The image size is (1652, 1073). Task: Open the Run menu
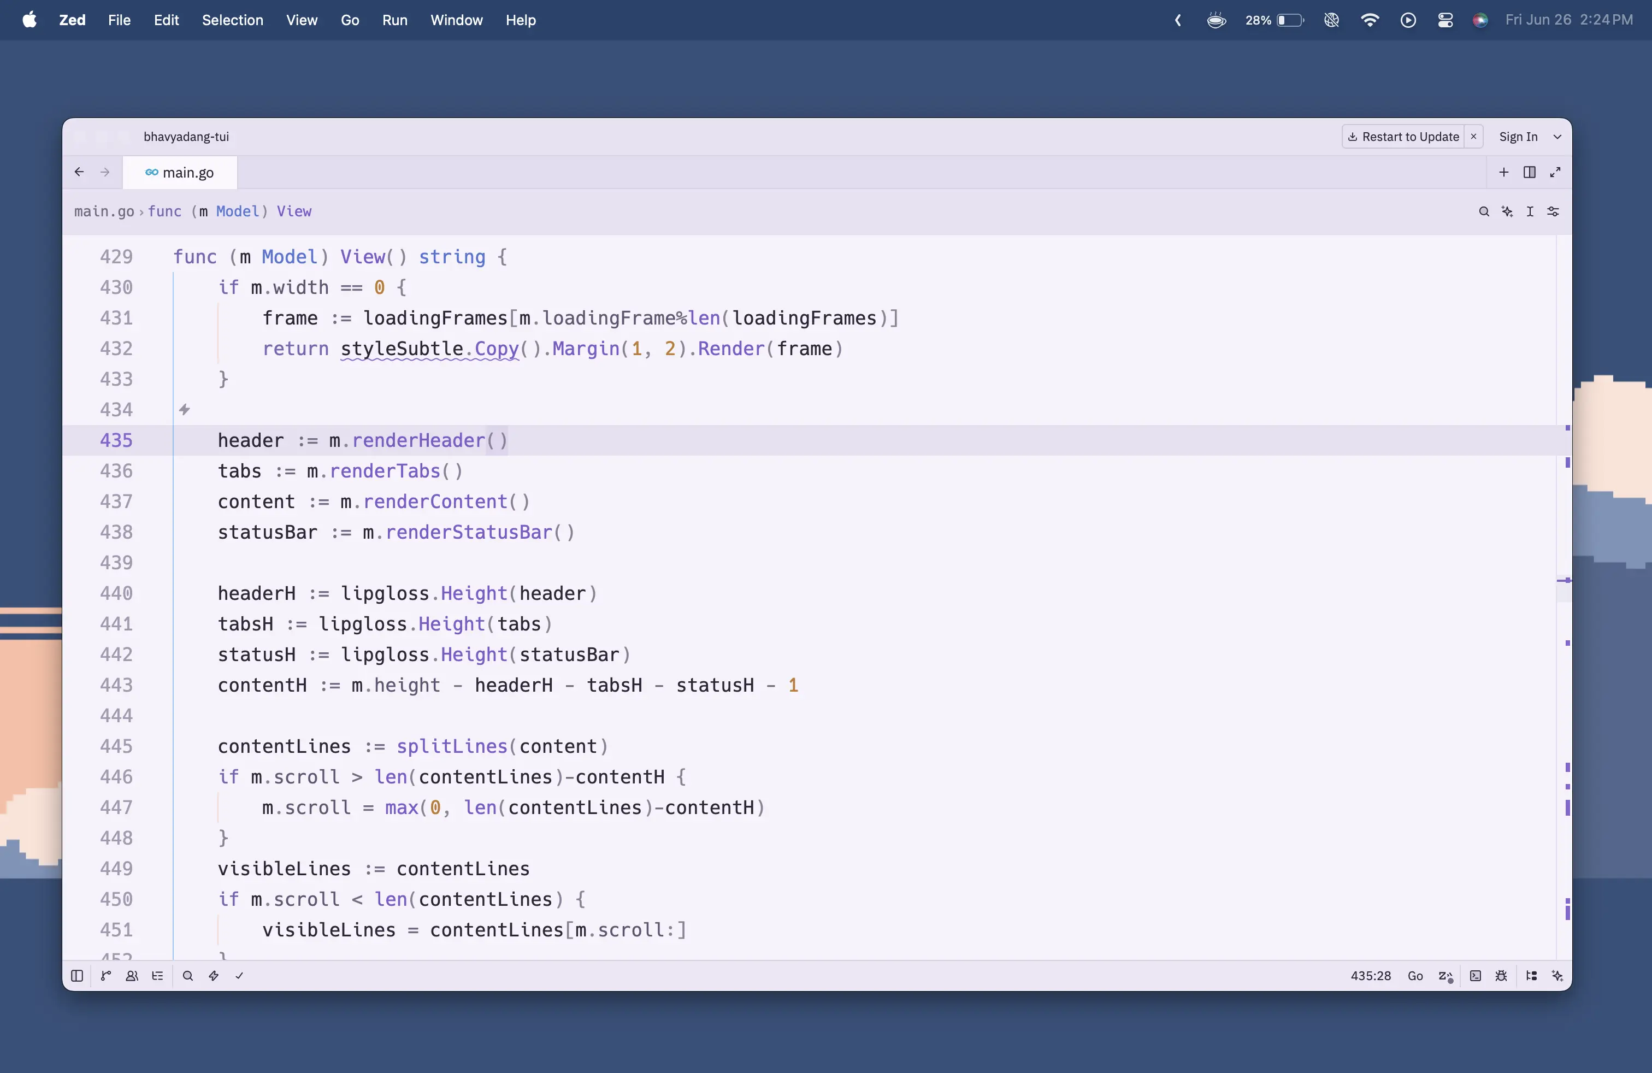tap(395, 20)
